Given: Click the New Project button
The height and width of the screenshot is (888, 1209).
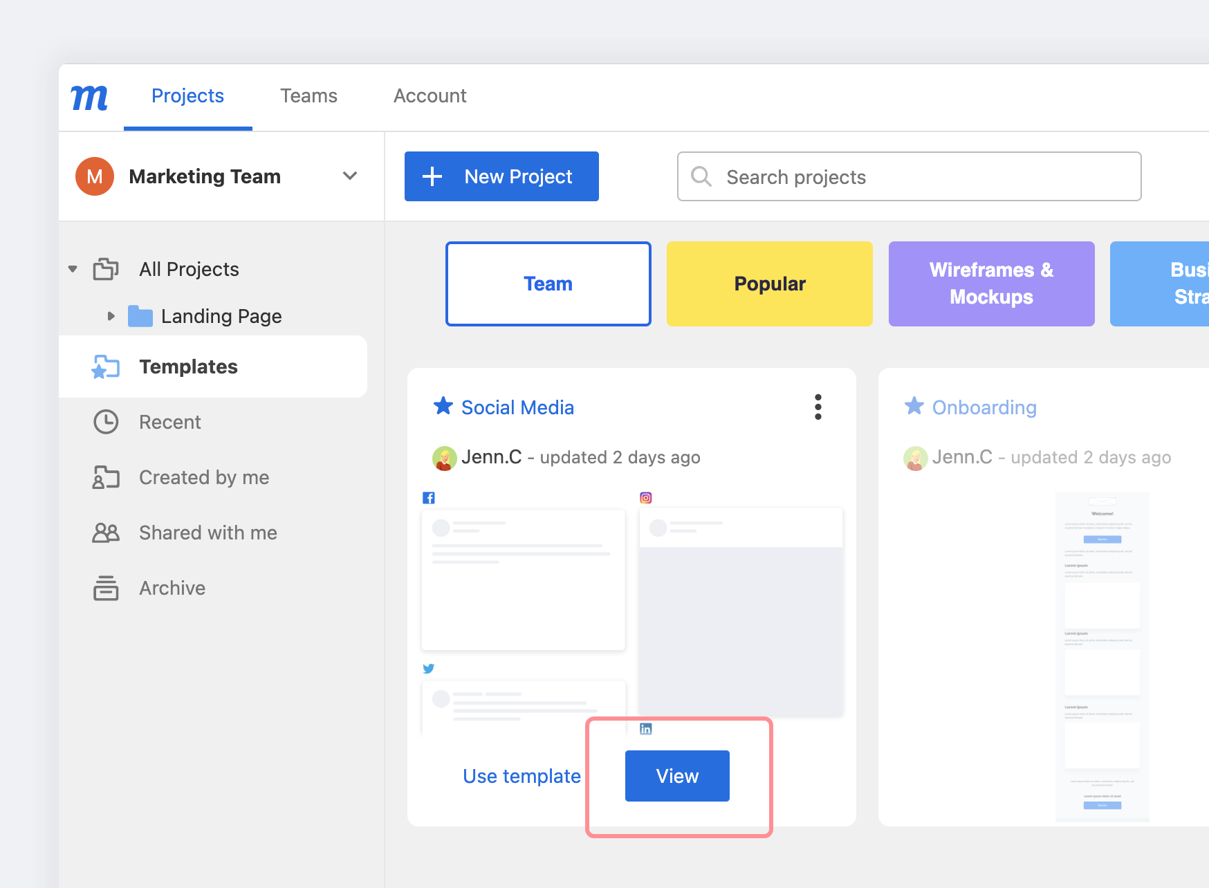Looking at the screenshot, I should pyautogui.click(x=501, y=176).
